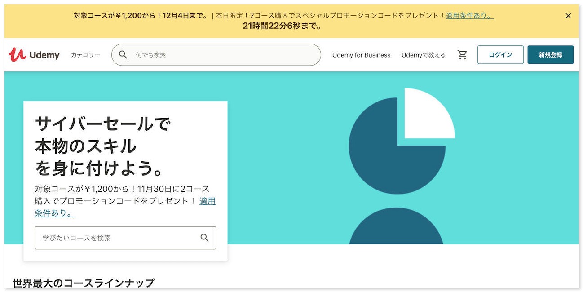Click the header search magnifier icon
The width and height of the screenshot is (583, 292).
pyautogui.click(x=123, y=55)
